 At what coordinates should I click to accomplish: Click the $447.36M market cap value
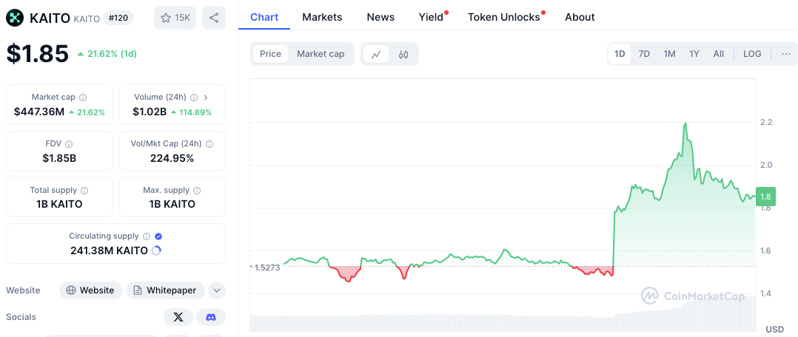tap(39, 112)
